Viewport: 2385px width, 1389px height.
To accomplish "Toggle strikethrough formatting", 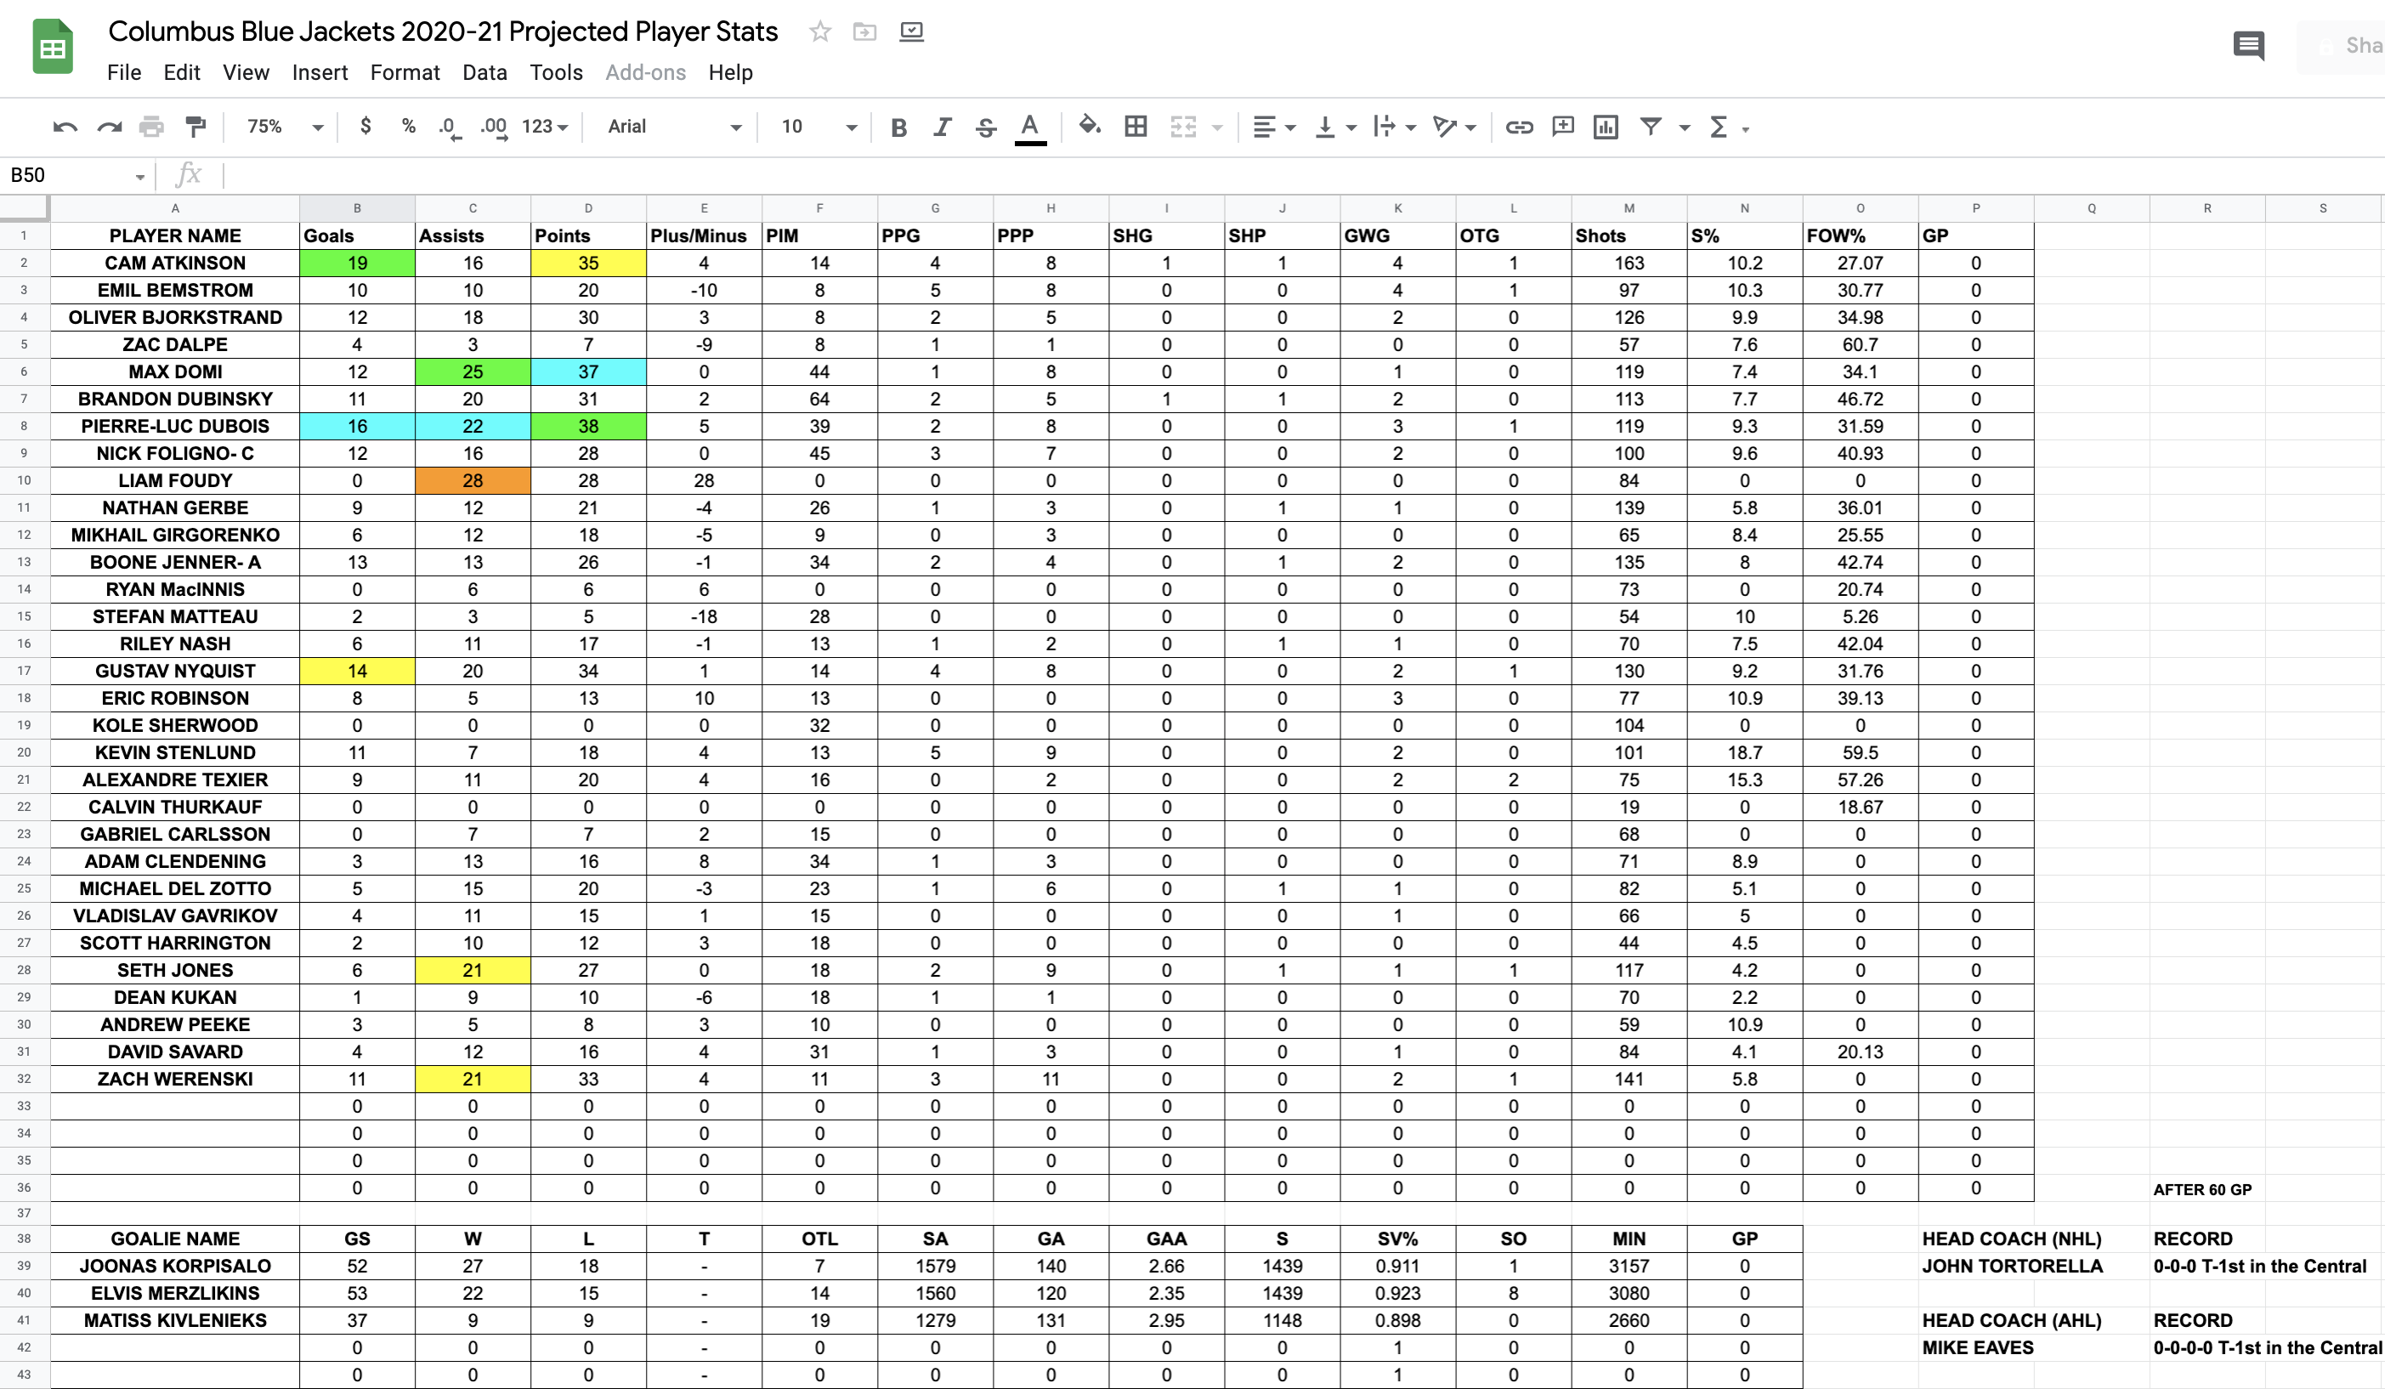I will 985,127.
